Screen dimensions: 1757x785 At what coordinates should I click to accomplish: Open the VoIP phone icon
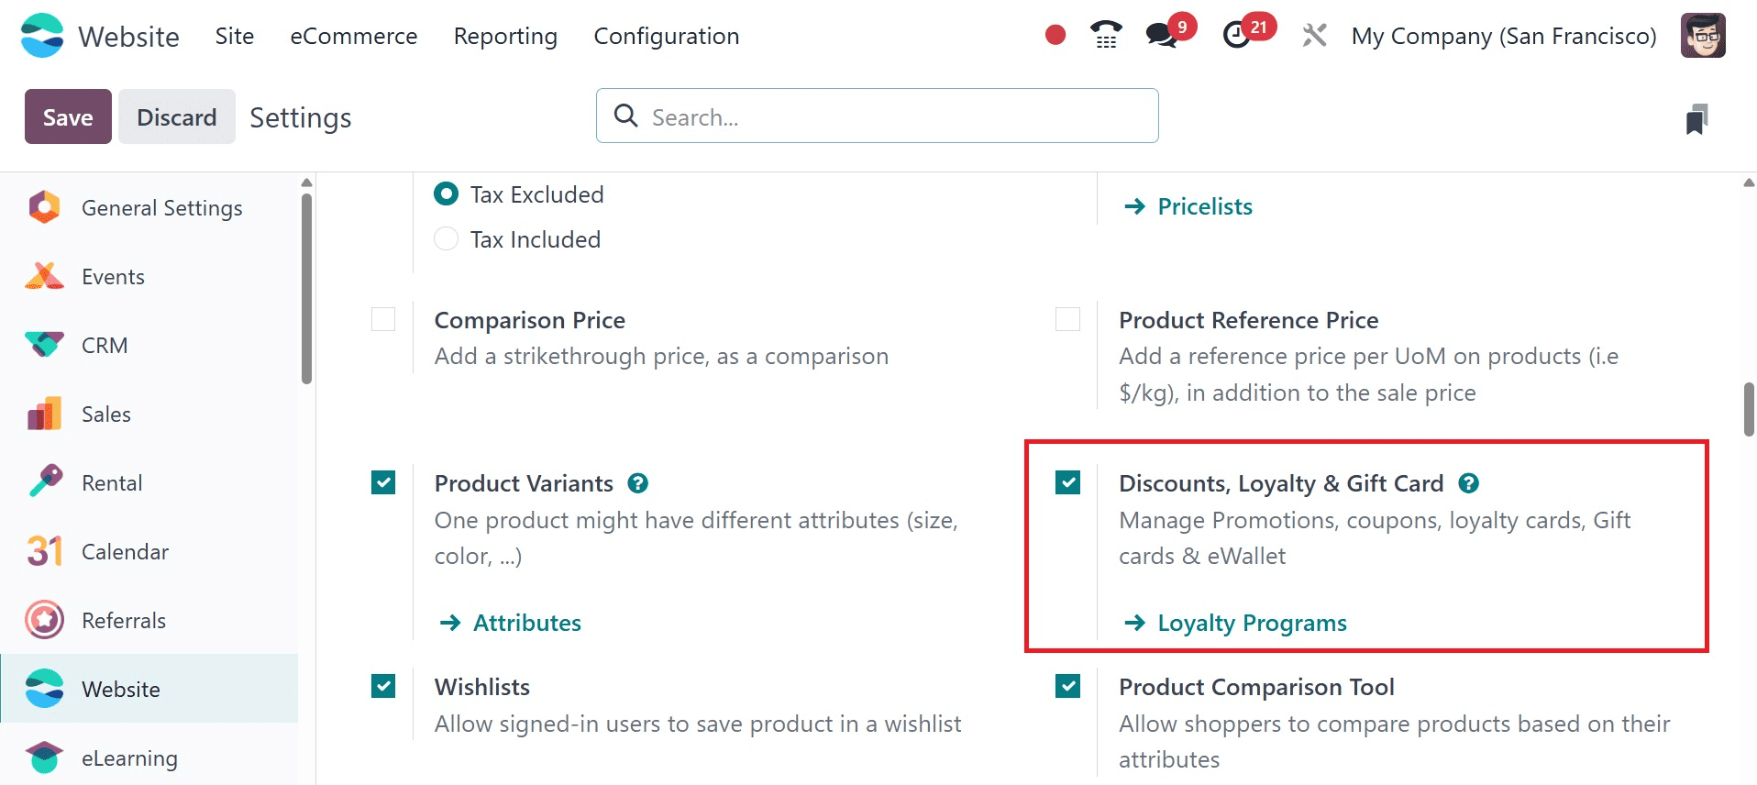(x=1104, y=35)
